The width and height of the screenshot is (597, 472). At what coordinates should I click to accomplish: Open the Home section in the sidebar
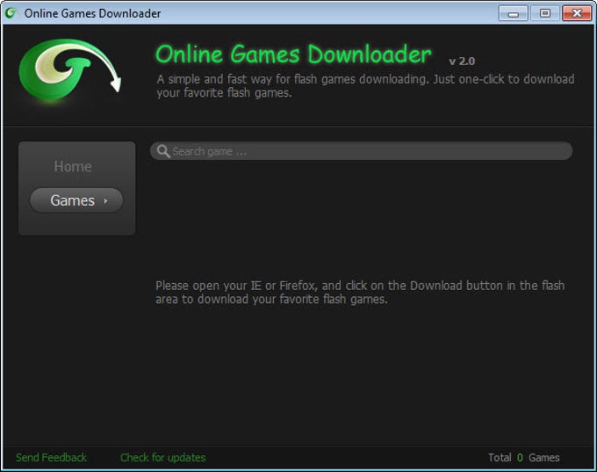click(73, 167)
